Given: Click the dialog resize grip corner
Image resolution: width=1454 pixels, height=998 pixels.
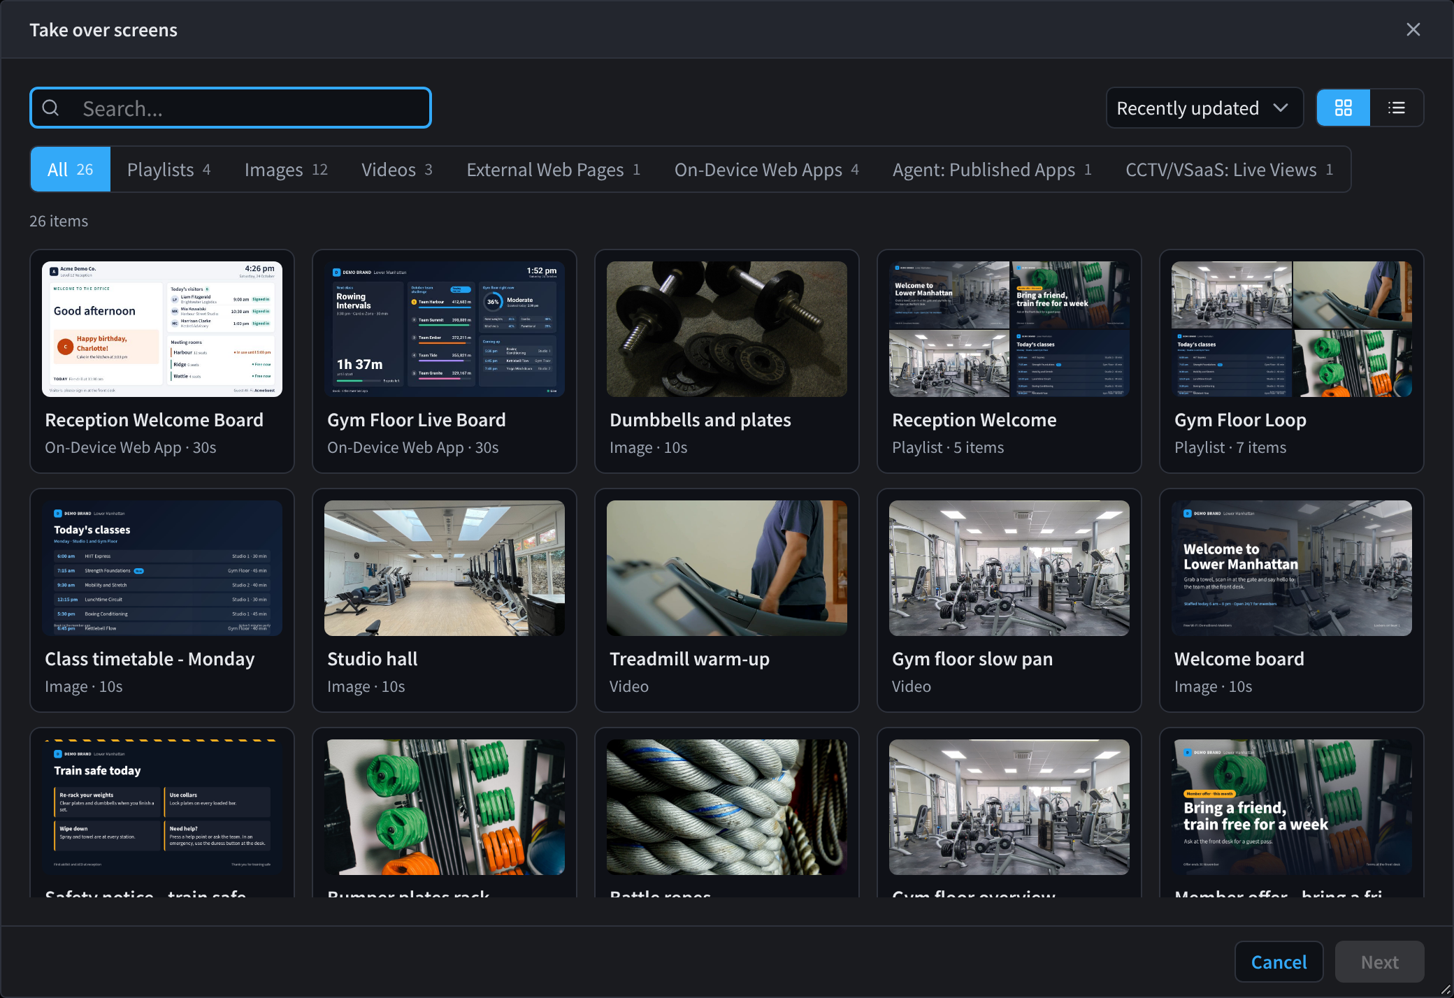Looking at the screenshot, I should pyautogui.click(x=1446, y=990).
